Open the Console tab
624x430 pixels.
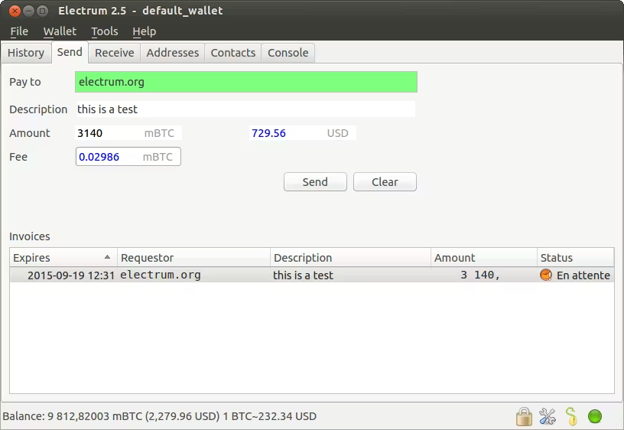[x=288, y=53]
